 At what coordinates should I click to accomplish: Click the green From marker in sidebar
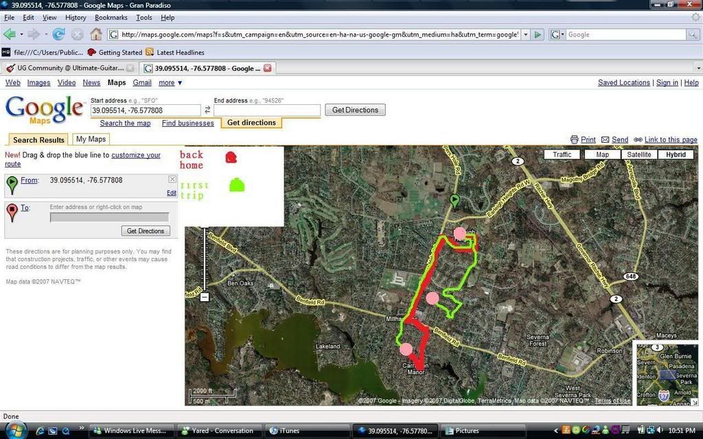[12, 185]
